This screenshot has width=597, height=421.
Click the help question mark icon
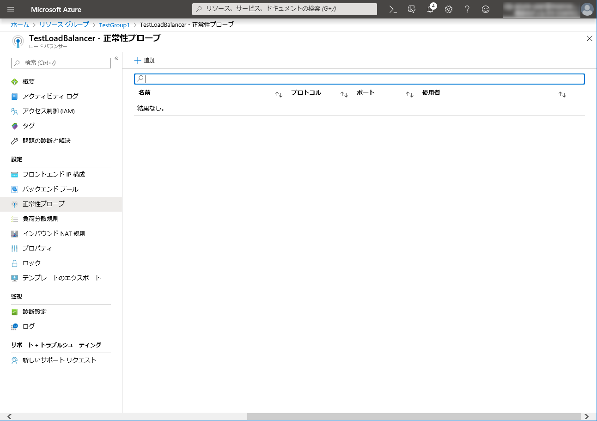click(467, 9)
